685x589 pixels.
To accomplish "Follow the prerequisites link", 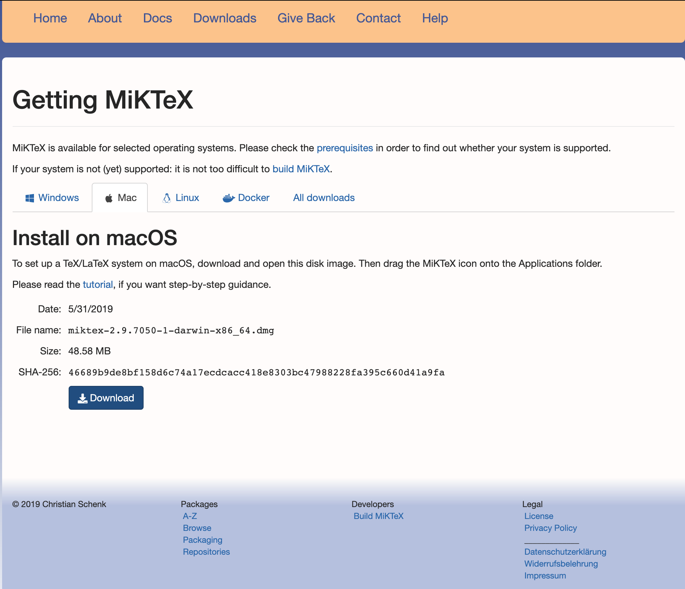I will pos(345,148).
